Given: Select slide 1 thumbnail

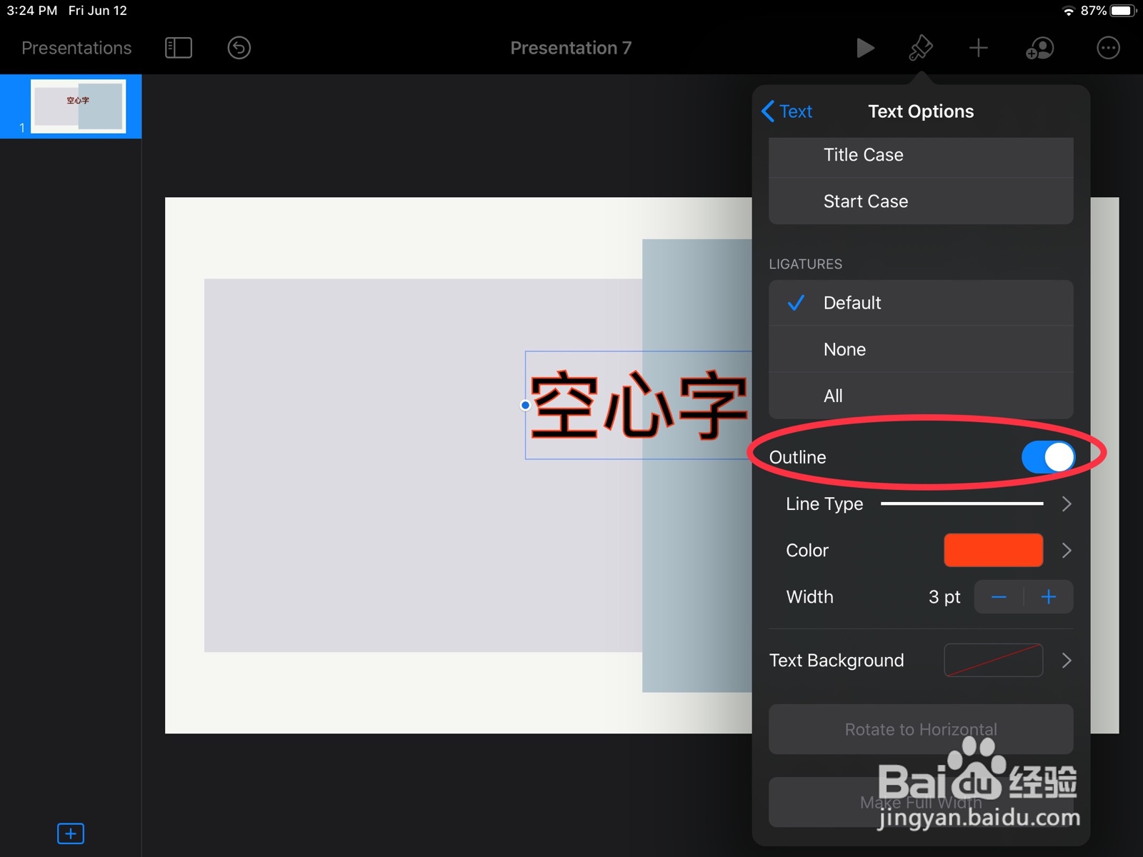Looking at the screenshot, I should pyautogui.click(x=78, y=106).
